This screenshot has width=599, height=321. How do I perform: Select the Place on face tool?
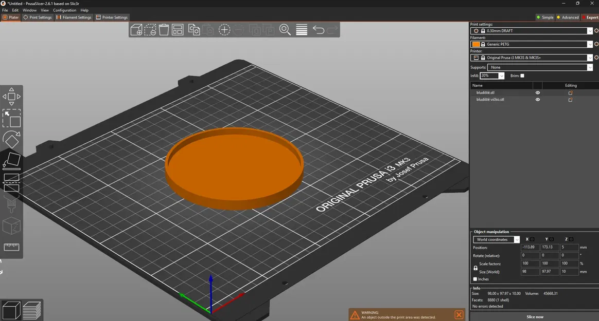click(11, 160)
